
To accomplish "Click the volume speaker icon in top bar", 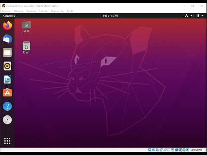I will [x=192, y=15].
